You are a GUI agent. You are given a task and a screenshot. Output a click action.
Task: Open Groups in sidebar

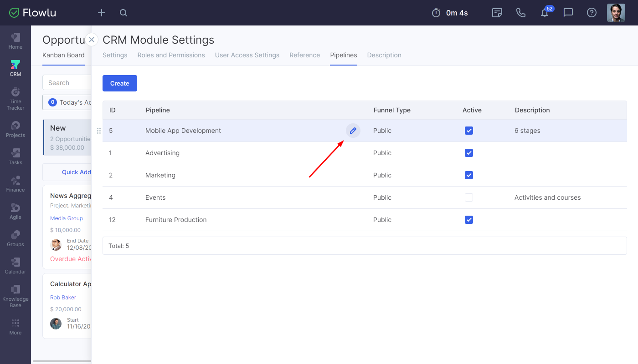click(15, 238)
